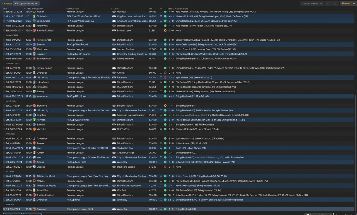357x215 pixels.
Task: Click the stadium icon beside Old Trafford
Action: (114, 129)
